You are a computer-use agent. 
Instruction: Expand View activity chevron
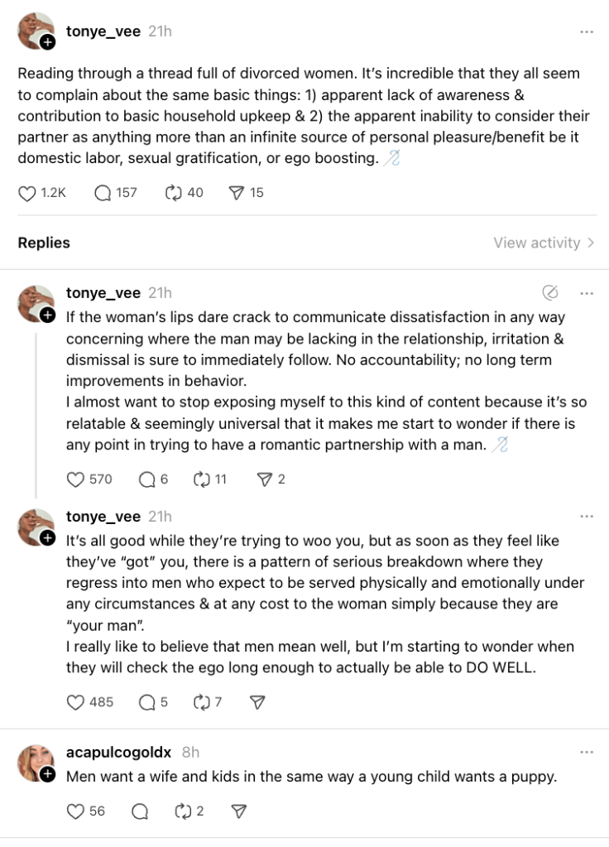coord(590,243)
